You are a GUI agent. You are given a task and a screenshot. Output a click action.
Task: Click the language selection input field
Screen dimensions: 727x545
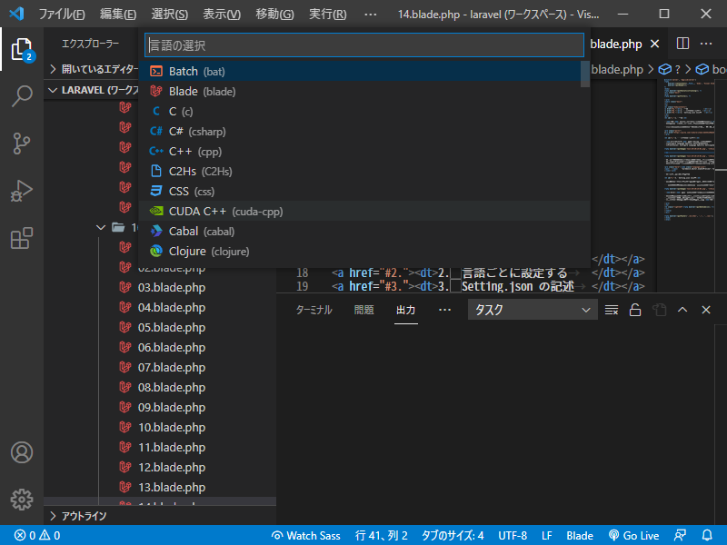364,45
